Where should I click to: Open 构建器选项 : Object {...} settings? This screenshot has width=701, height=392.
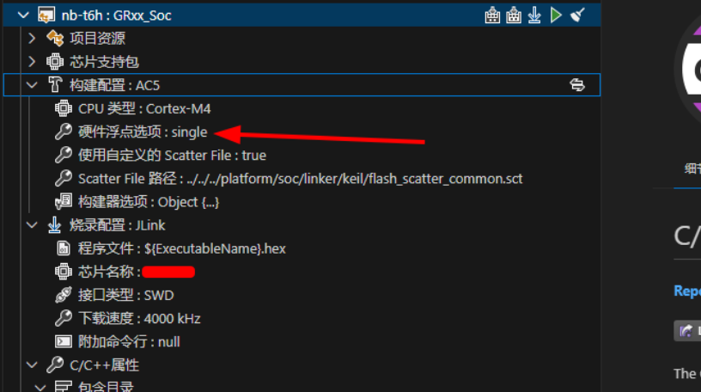149,202
